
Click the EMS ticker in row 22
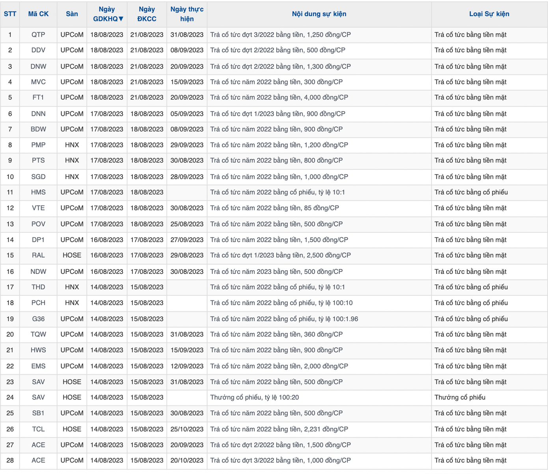(38, 366)
